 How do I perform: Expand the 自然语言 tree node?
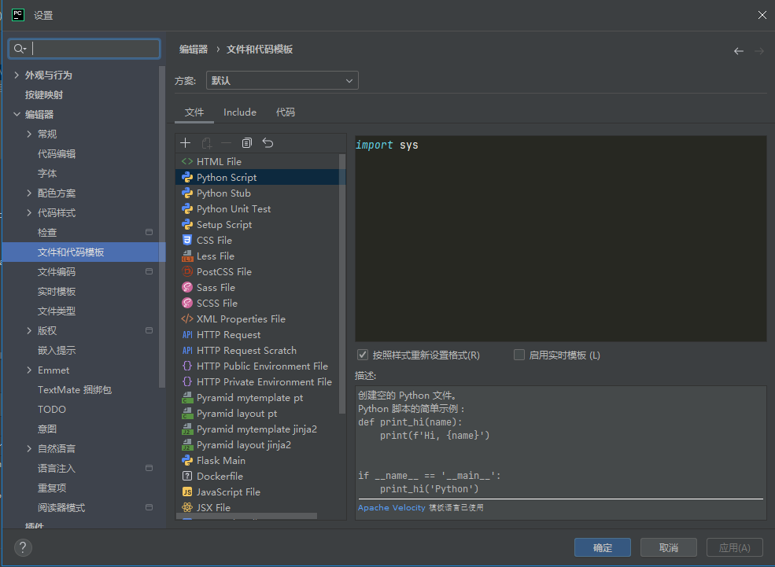pyautogui.click(x=28, y=448)
